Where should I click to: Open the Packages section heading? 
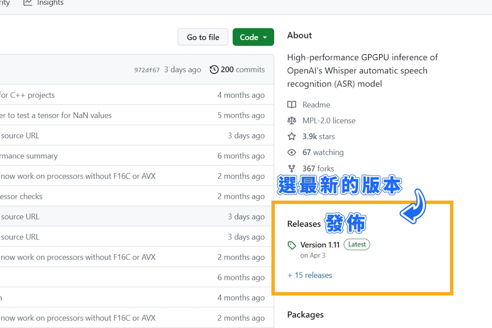pos(305,315)
